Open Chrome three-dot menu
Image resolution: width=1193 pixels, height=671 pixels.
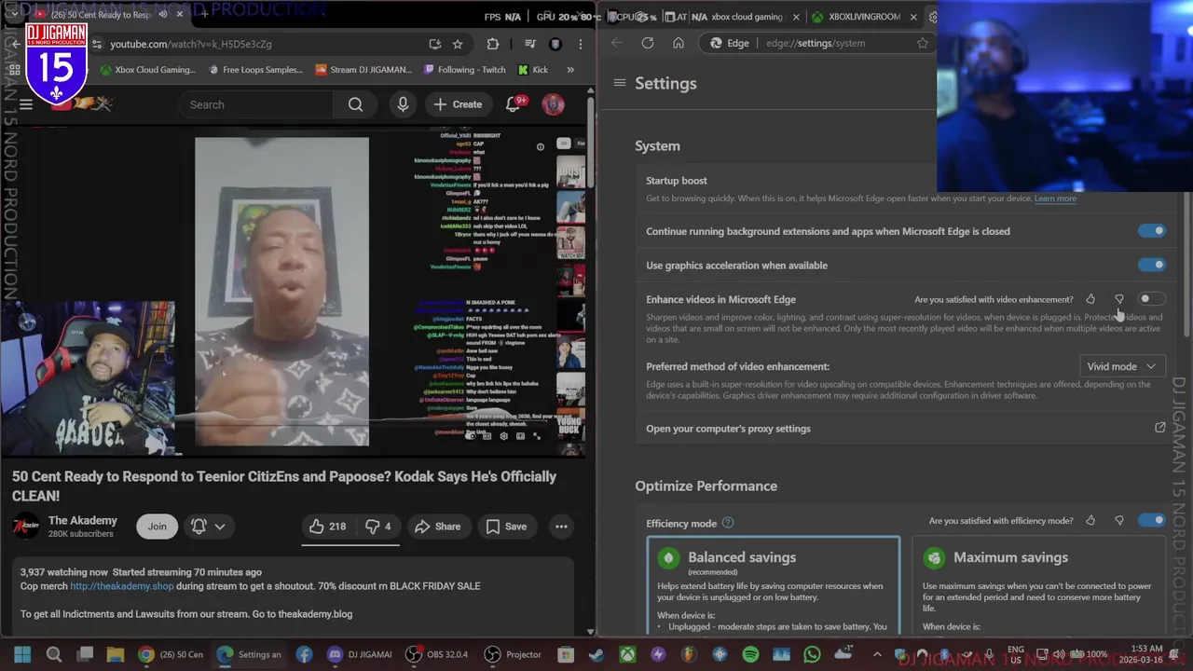pos(582,44)
